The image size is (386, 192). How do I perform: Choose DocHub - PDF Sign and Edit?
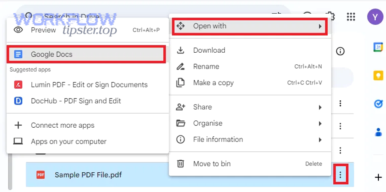pos(87,101)
